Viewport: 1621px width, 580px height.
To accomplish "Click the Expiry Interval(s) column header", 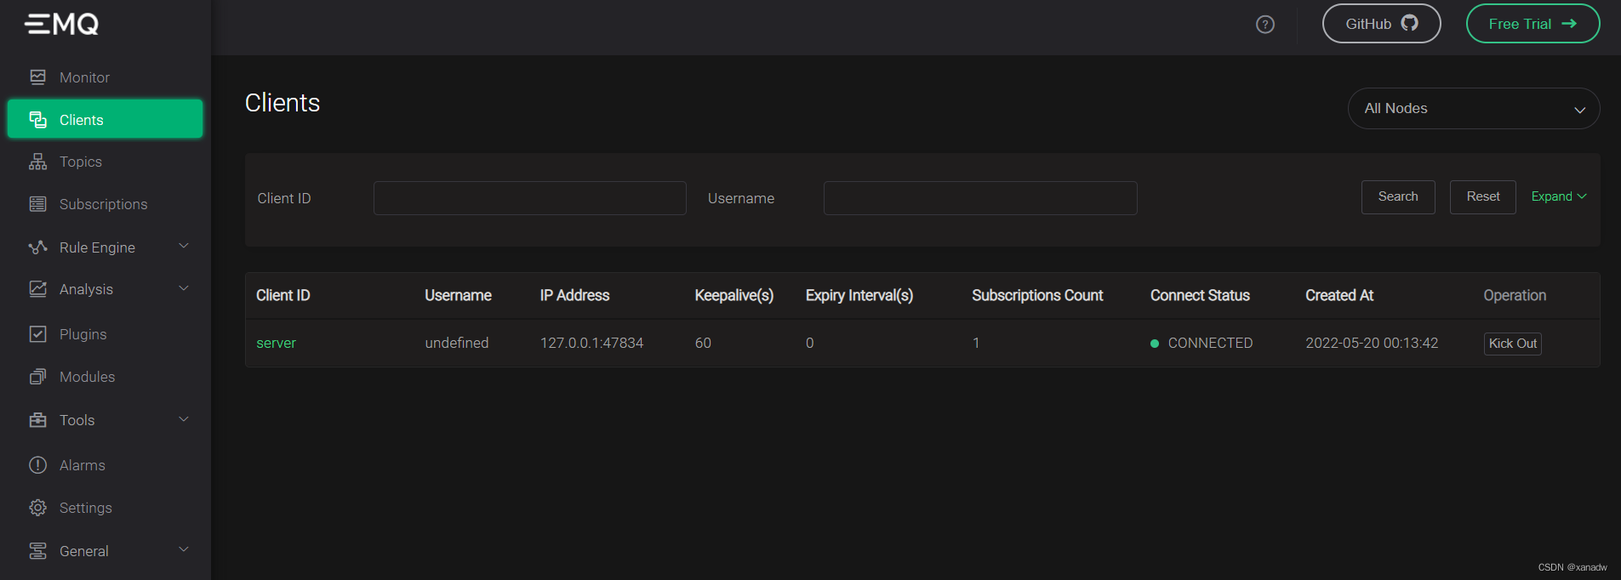I will [x=859, y=295].
